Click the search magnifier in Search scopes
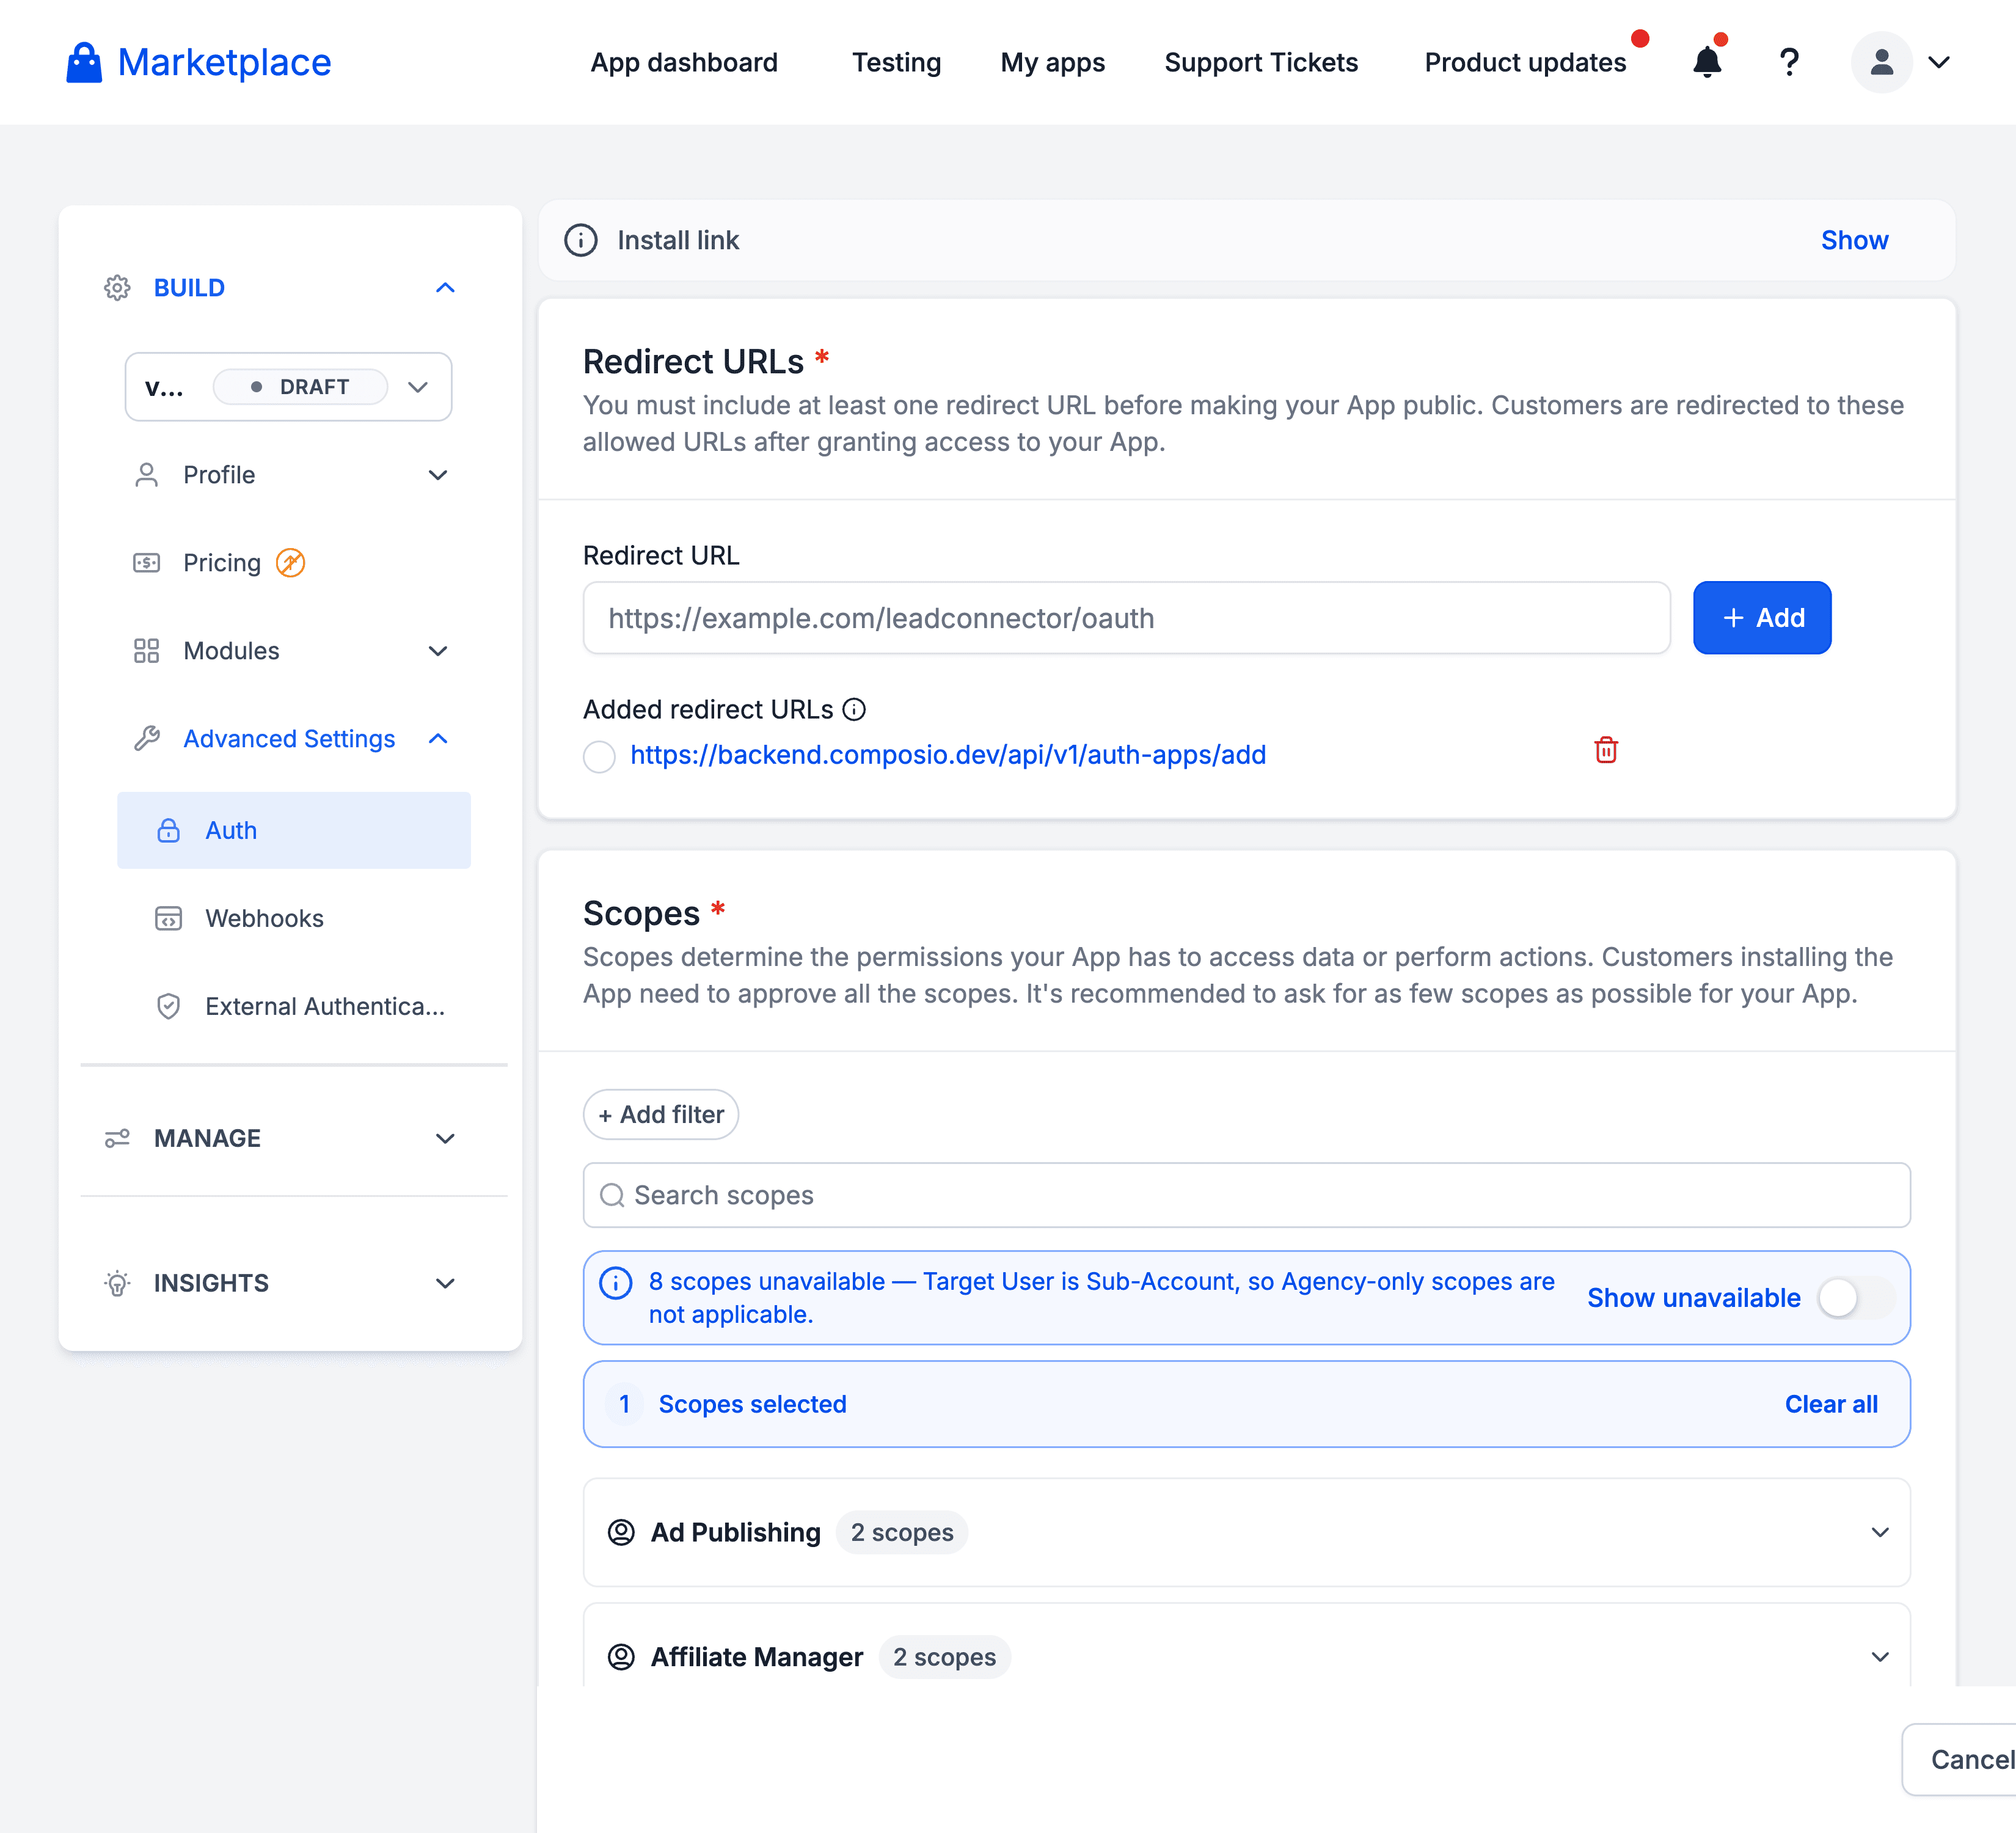The height and width of the screenshot is (1833, 2016). point(612,1196)
